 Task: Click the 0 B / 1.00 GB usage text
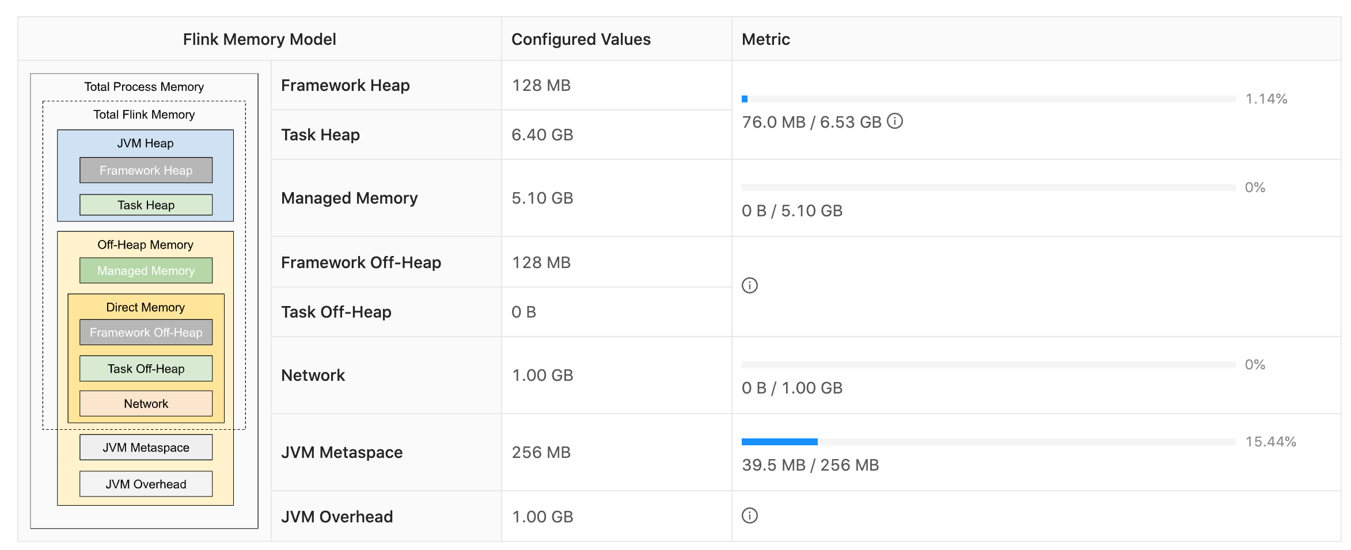coord(792,388)
